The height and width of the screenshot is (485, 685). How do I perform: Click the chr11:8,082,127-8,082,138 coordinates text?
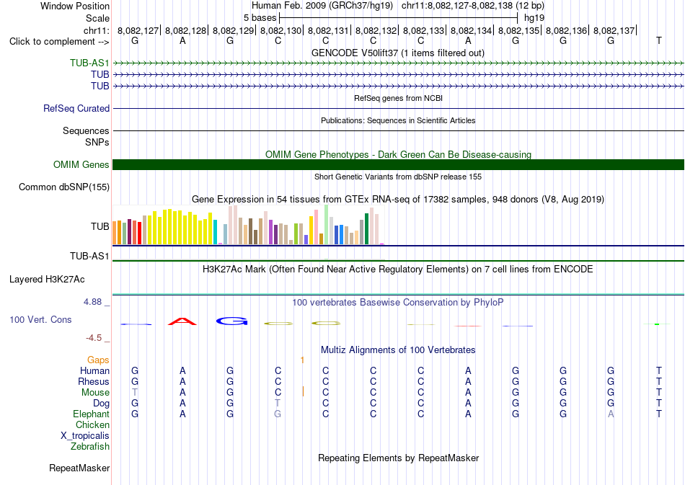click(x=473, y=6)
